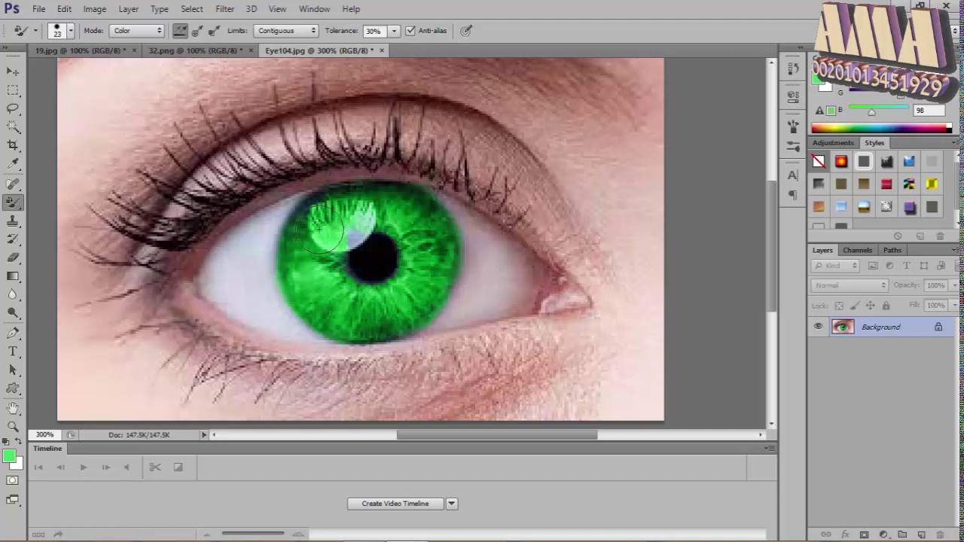964x542 pixels.
Task: Toggle the Anti-alias checkbox
Action: (x=410, y=31)
